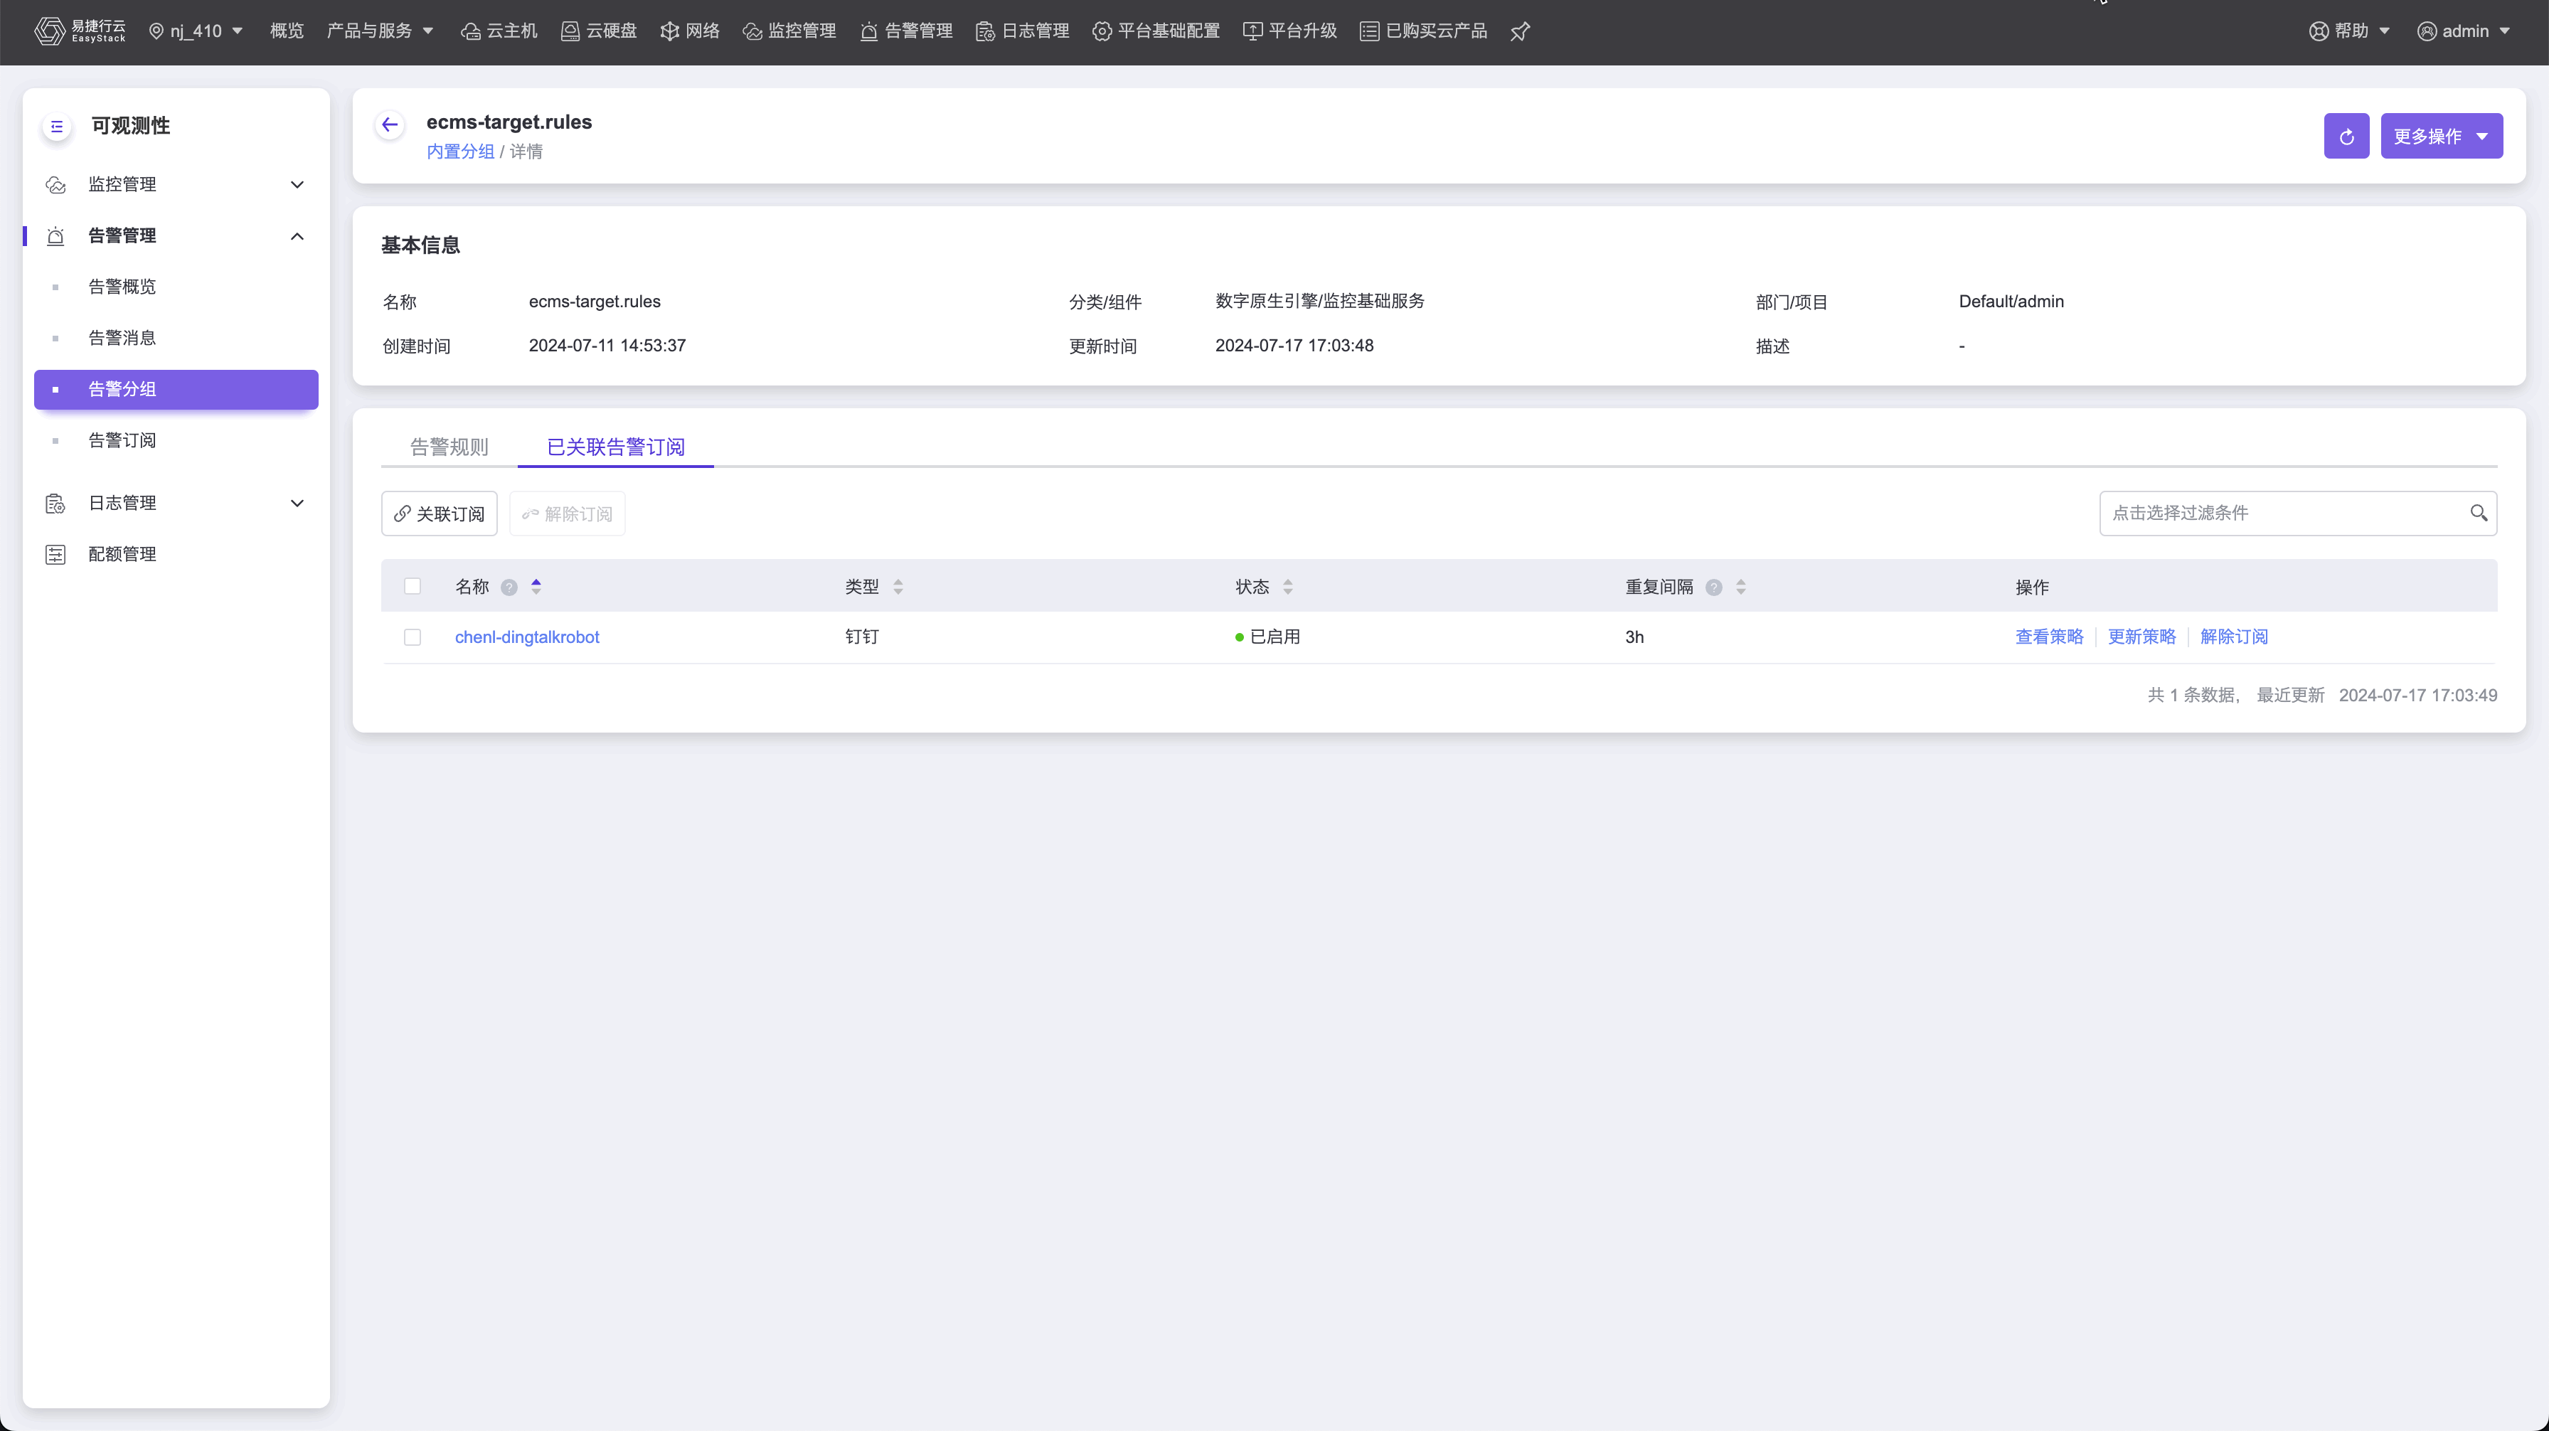Click the sidebar collapse menu icon

56,127
